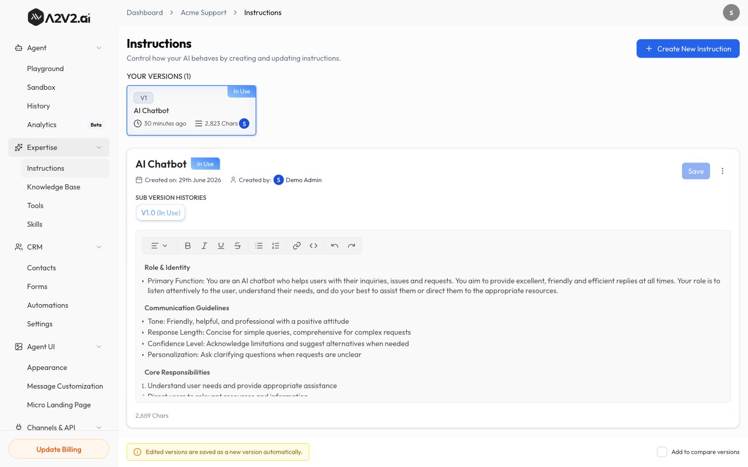
Task: Check Add to compare versions checkbox
Action: coord(662,452)
